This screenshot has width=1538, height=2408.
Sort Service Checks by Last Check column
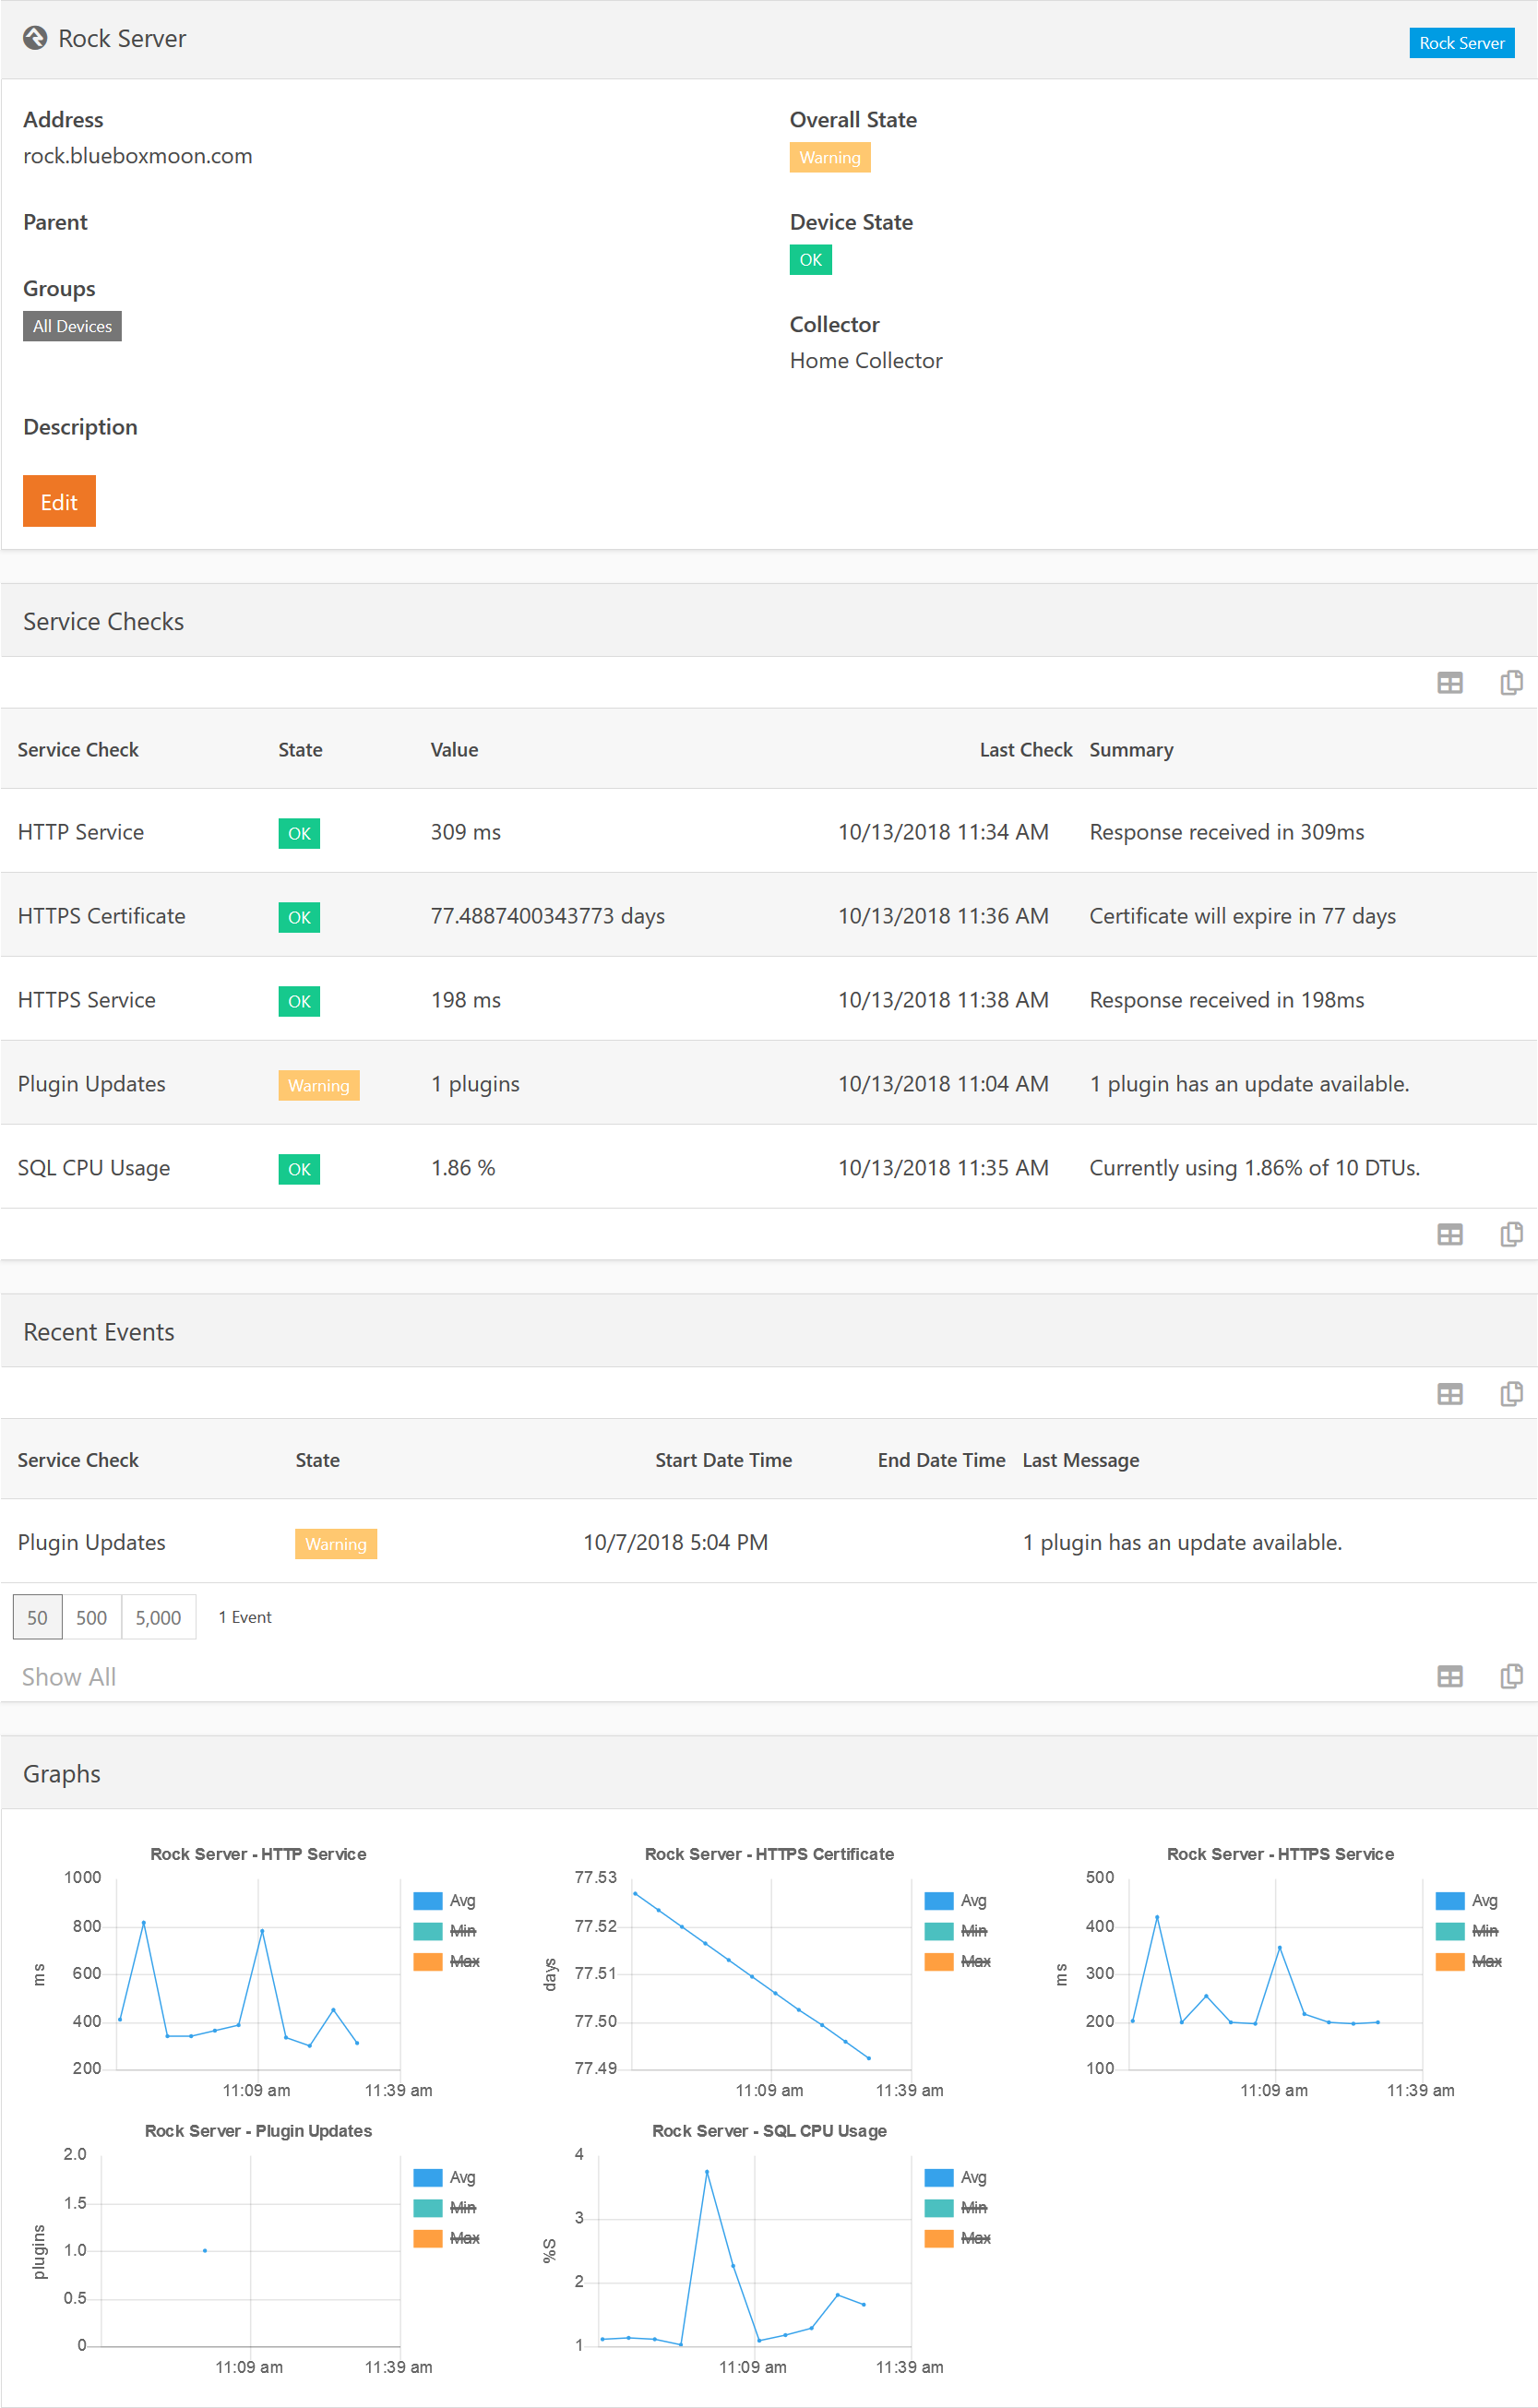click(1025, 749)
